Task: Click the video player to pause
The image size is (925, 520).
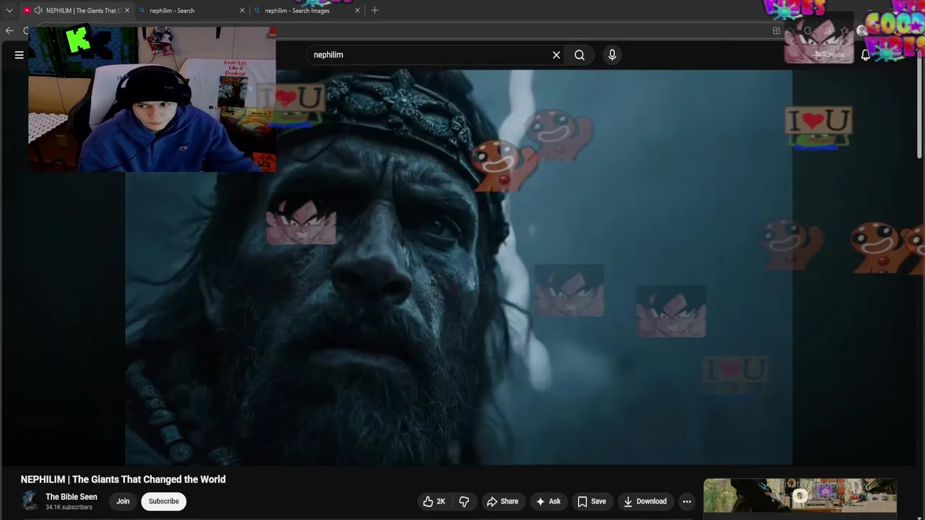Action: pyautogui.click(x=458, y=267)
